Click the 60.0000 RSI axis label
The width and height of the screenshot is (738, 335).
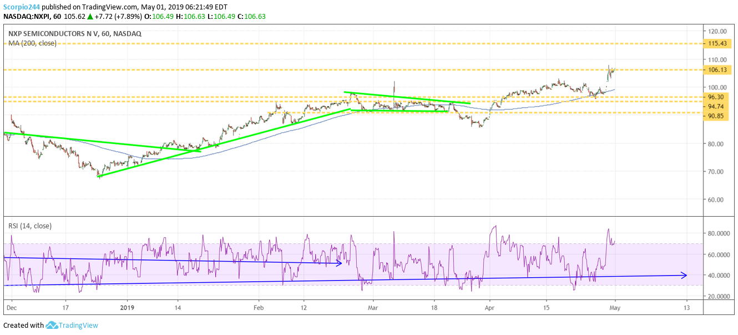click(x=719, y=254)
